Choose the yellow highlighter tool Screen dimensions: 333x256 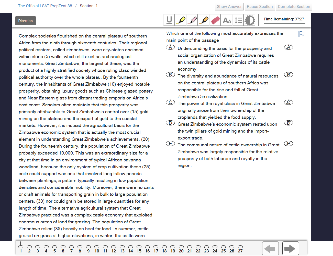click(181, 20)
